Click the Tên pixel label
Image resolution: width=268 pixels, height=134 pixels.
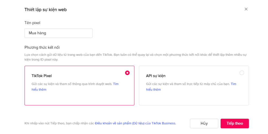[x=32, y=23]
